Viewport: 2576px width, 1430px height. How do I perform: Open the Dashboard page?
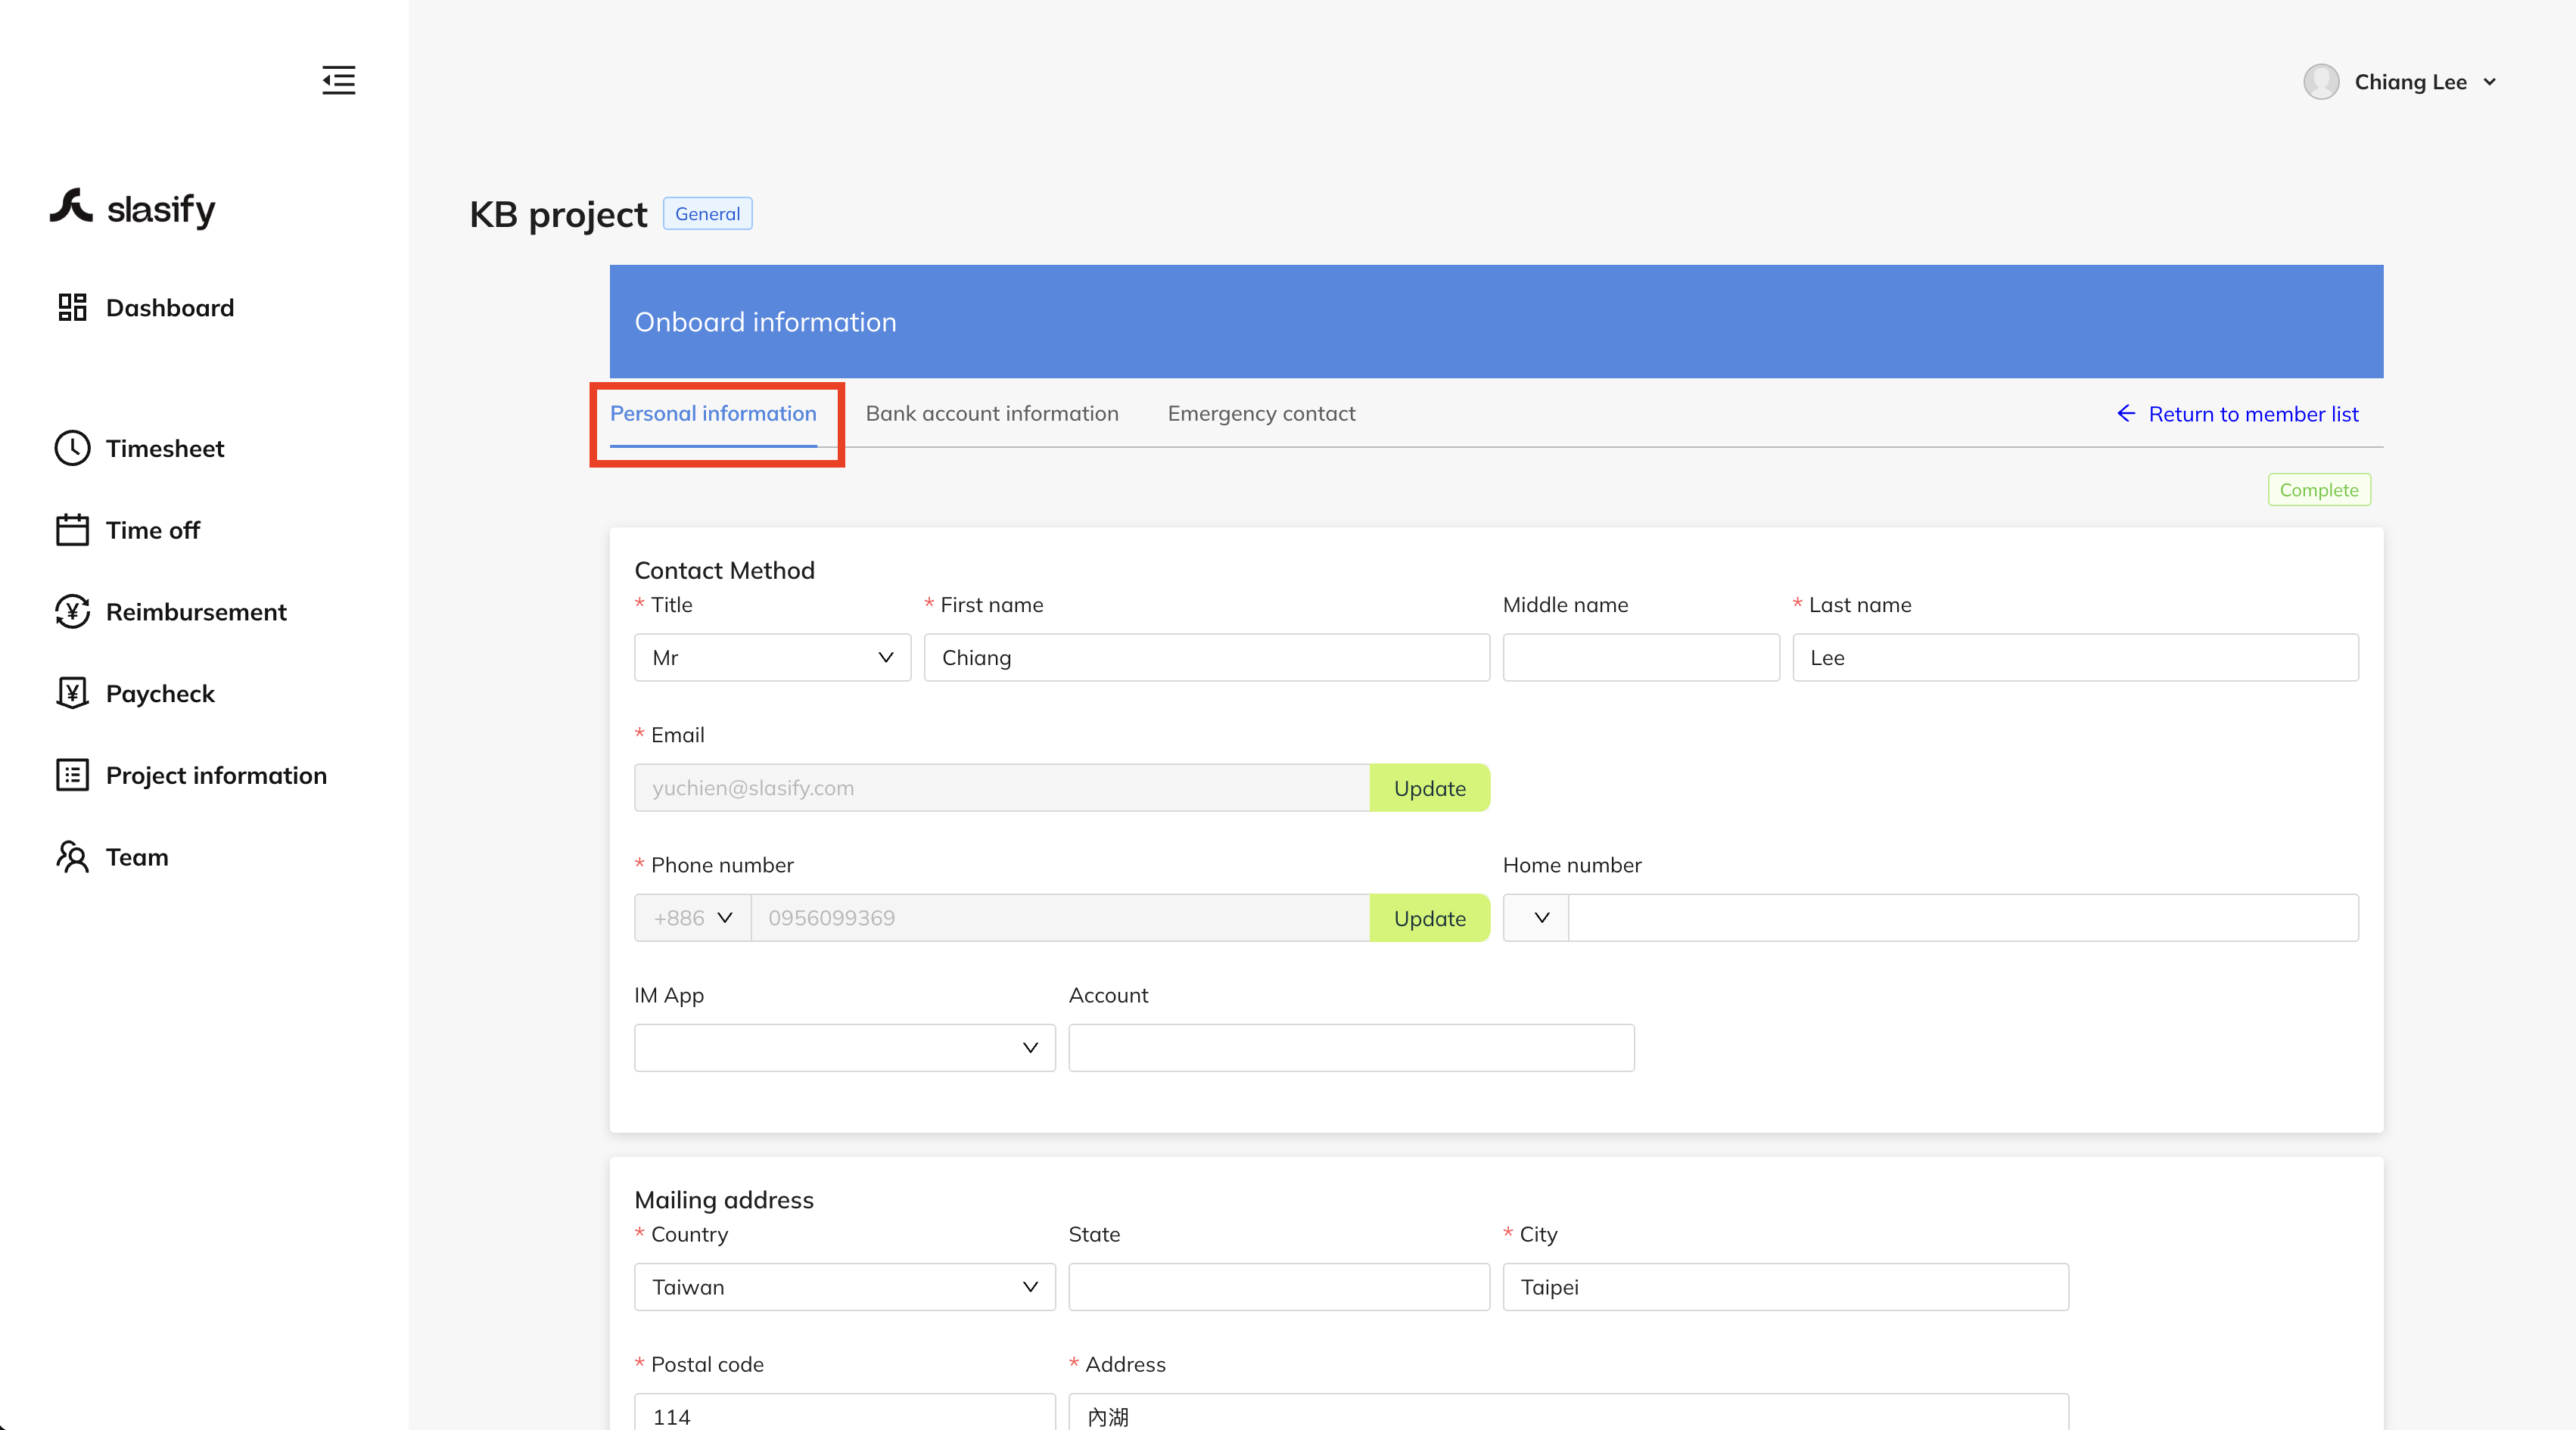170,307
